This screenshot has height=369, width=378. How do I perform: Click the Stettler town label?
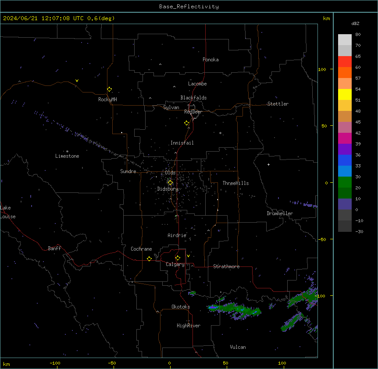(278, 104)
